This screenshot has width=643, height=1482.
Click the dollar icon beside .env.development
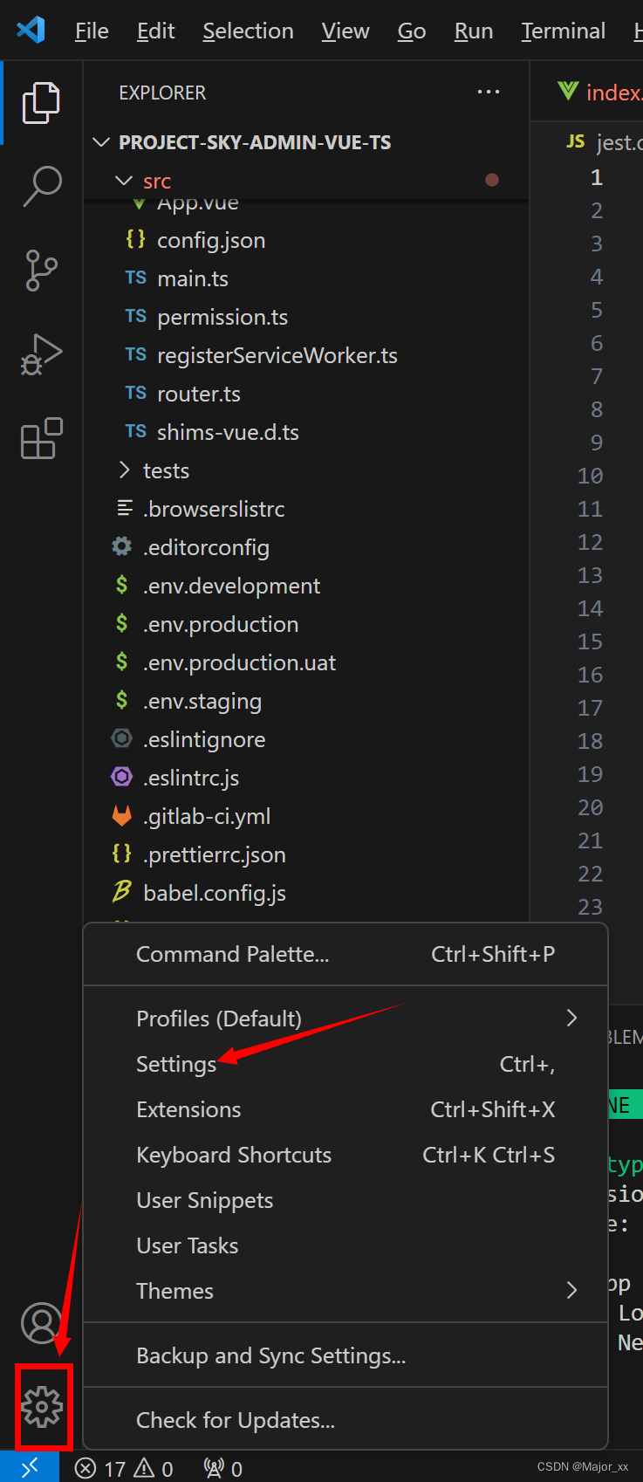click(122, 585)
